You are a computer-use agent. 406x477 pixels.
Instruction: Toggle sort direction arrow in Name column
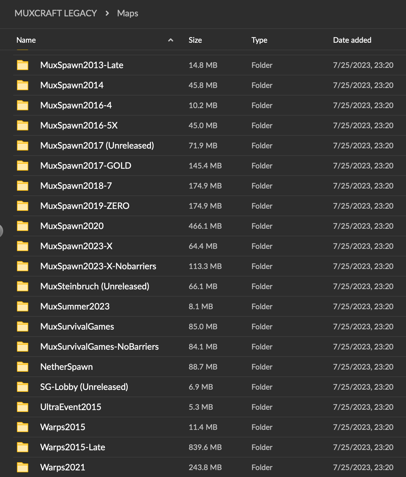tap(171, 40)
